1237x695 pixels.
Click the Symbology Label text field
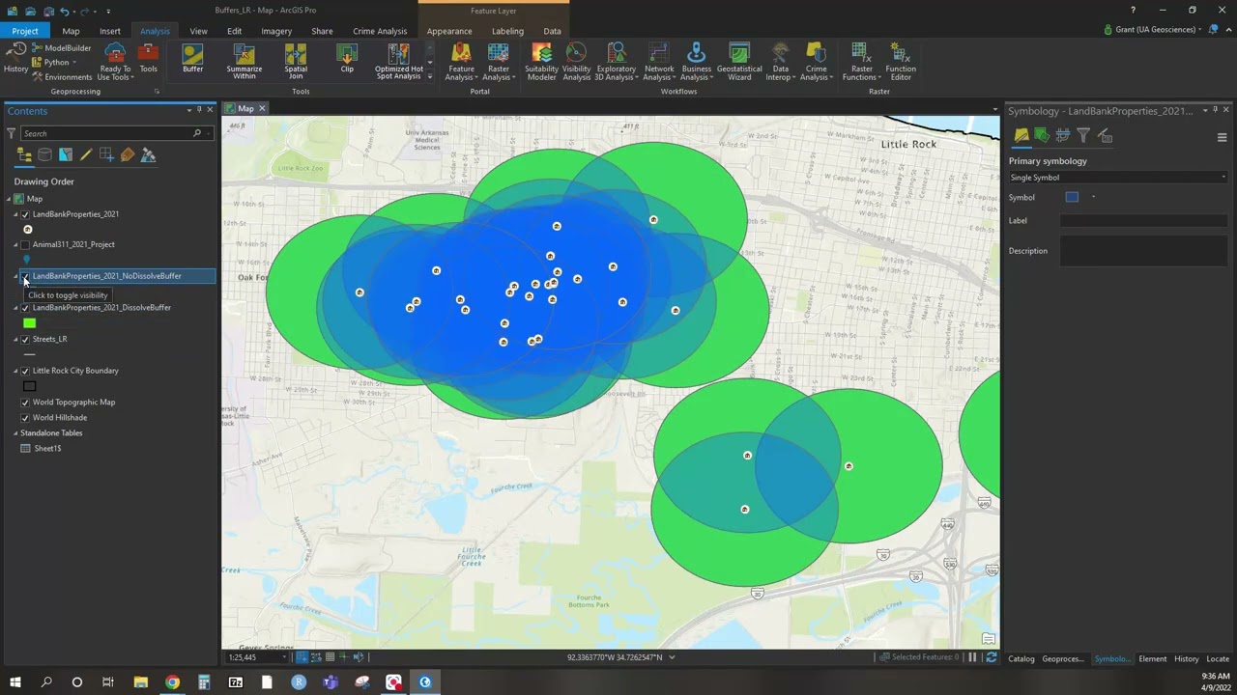pyautogui.click(x=1144, y=221)
